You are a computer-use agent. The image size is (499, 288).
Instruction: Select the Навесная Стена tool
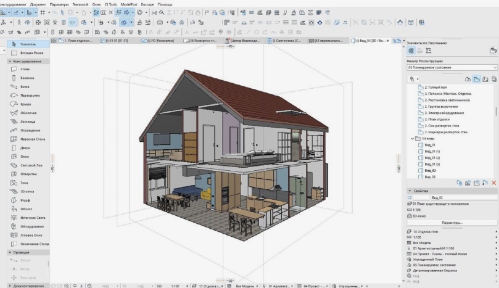click(28, 139)
